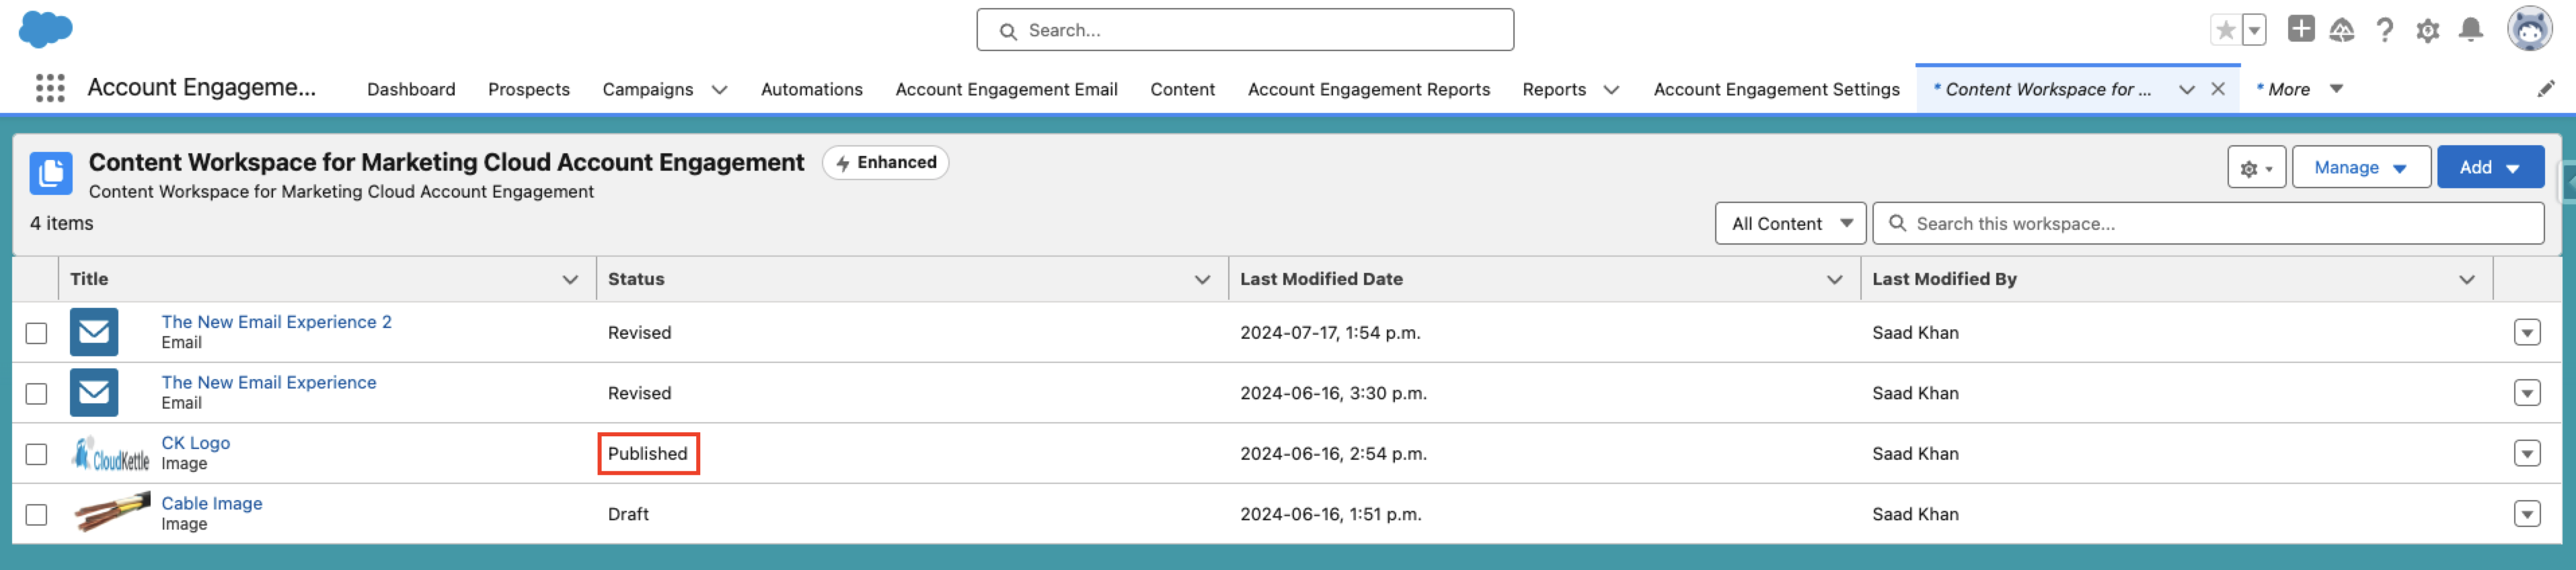The height and width of the screenshot is (570, 2576).
Task: Click the 2024-07-17, 1:54 p.m. date cell
Action: 1330,333
